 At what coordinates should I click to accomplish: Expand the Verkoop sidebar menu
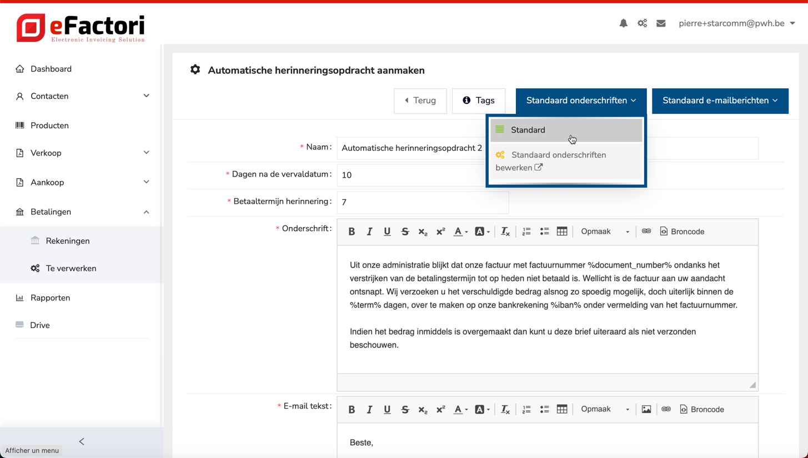click(82, 153)
